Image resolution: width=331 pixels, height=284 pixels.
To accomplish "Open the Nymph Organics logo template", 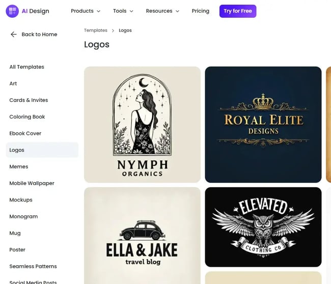I will point(142,125).
